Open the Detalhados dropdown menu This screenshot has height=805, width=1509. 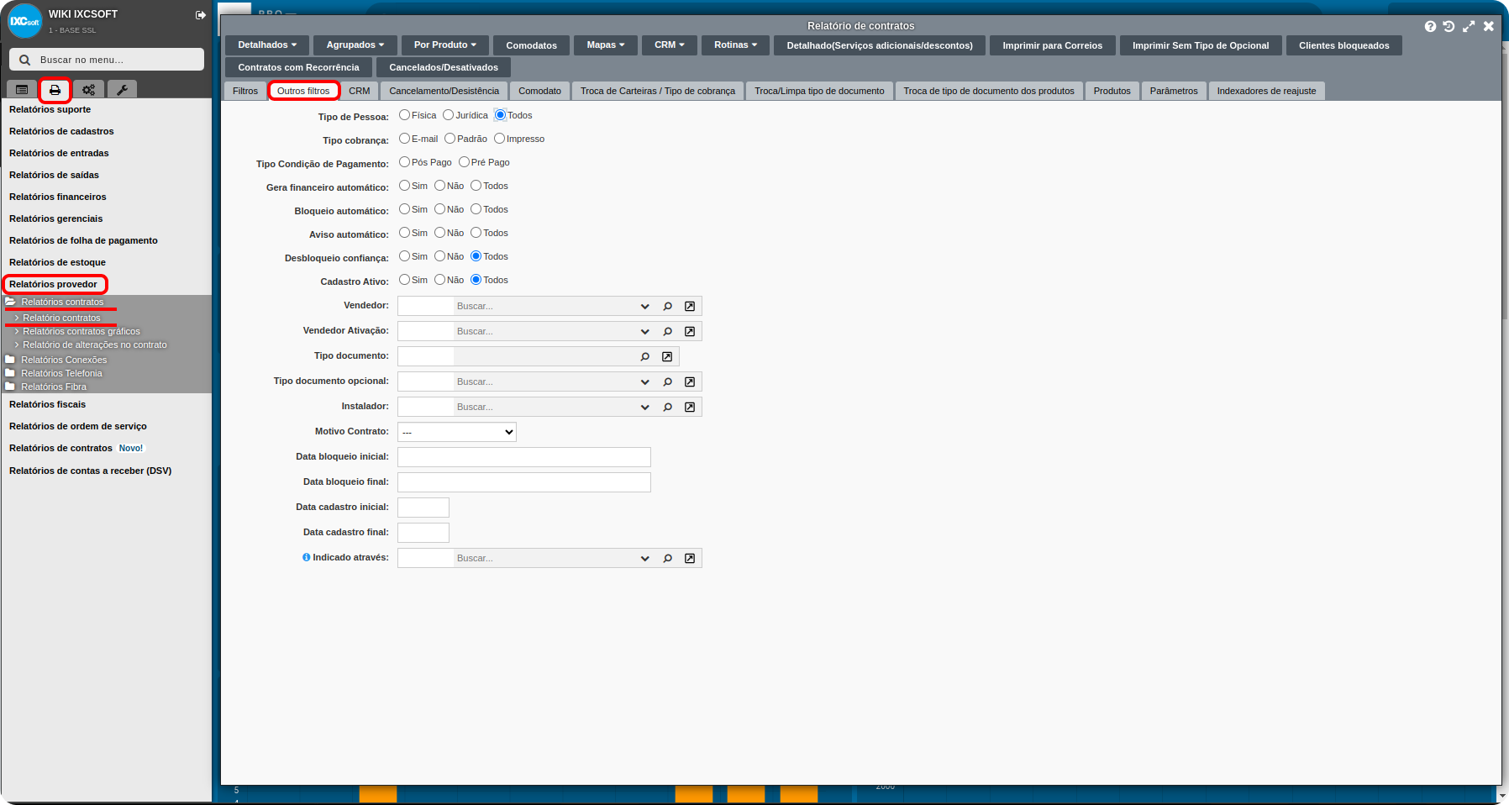tap(267, 45)
